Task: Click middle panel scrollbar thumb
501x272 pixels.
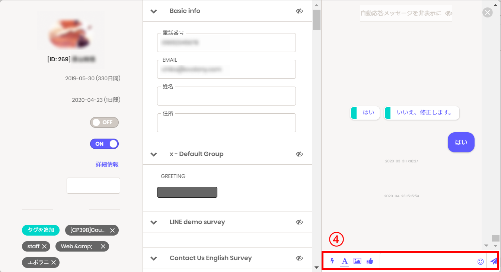Action: [316, 19]
